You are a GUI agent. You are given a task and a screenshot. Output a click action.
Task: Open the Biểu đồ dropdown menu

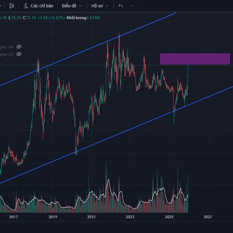[x=72, y=6]
